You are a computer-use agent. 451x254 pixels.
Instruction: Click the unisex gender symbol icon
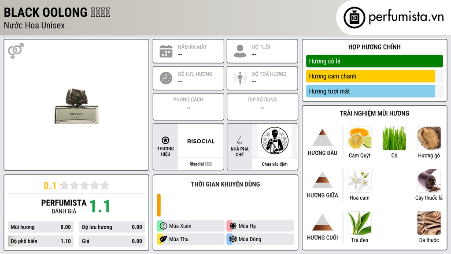pyautogui.click(x=15, y=51)
